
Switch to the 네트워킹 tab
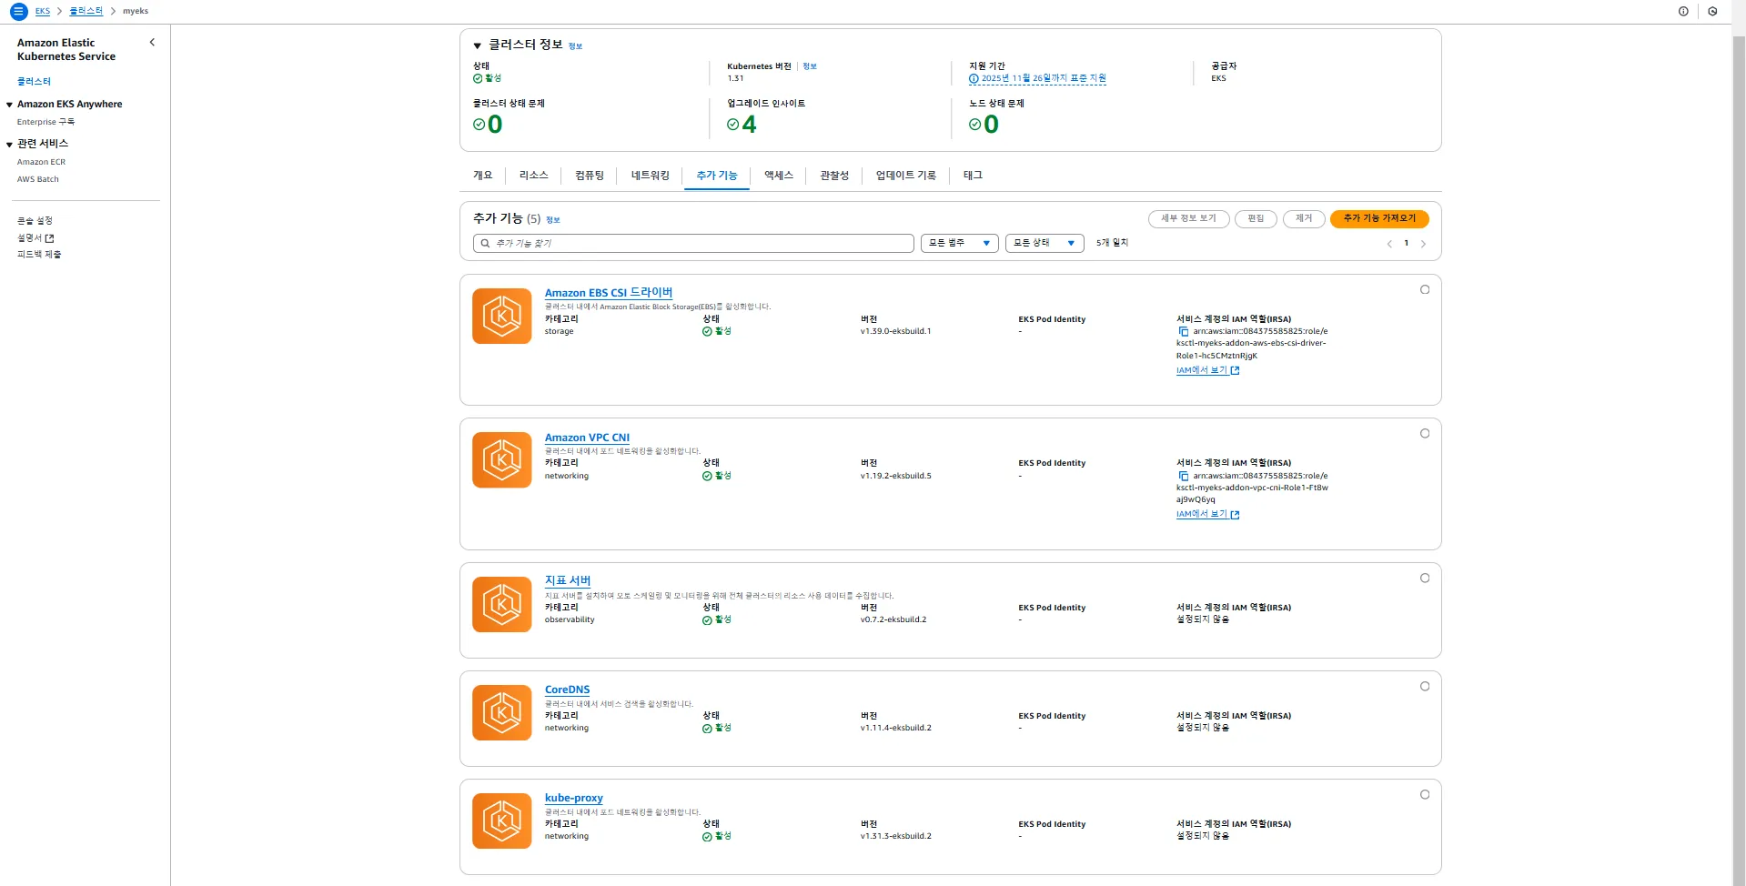651,176
